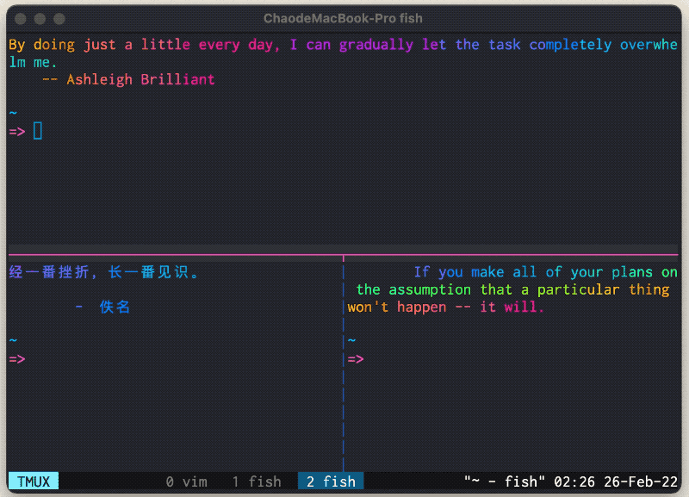Click the vertical divider between bottom panes
The height and width of the screenshot is (497, 689).
coord(343,396)
